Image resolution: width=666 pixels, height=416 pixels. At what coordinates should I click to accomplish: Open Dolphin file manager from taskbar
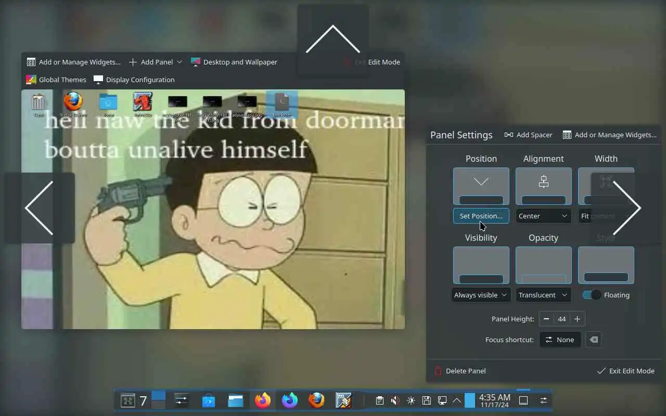pos(236,400)
